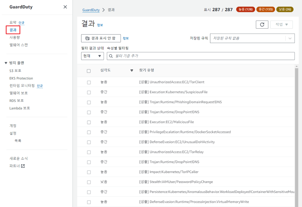
Task: Open finding Execution:Kubernetes/SuspiciousFile
Action: click(173, 92)
